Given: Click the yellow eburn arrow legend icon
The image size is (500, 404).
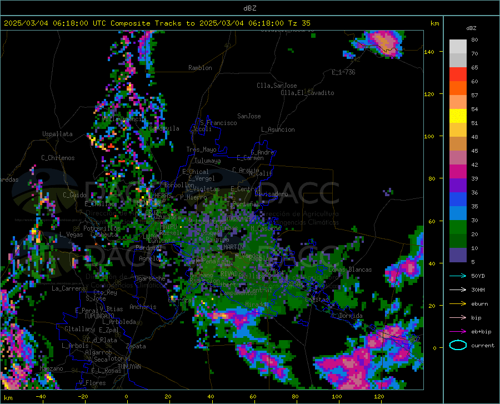Looking at the screenshot, I should click(x=458, y=304).
